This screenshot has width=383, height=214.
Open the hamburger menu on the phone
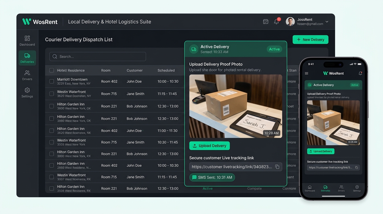(306, 73)
